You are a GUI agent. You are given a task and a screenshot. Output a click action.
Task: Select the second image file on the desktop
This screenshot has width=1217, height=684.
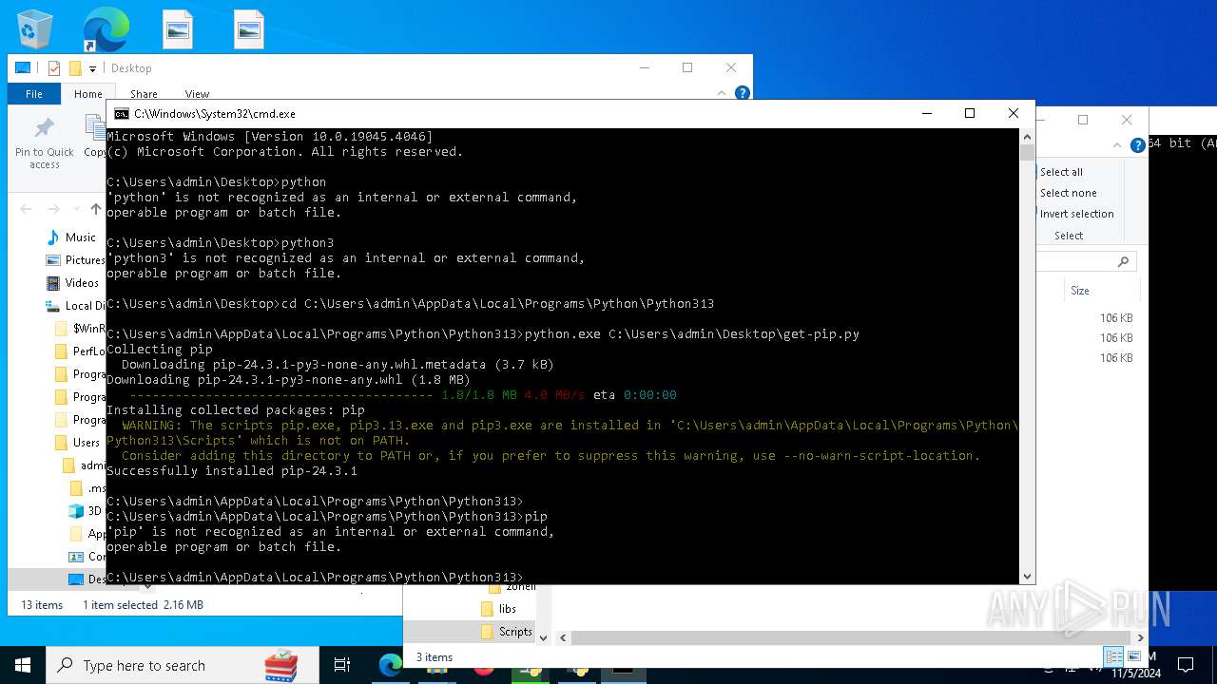[x=248, y=29]
